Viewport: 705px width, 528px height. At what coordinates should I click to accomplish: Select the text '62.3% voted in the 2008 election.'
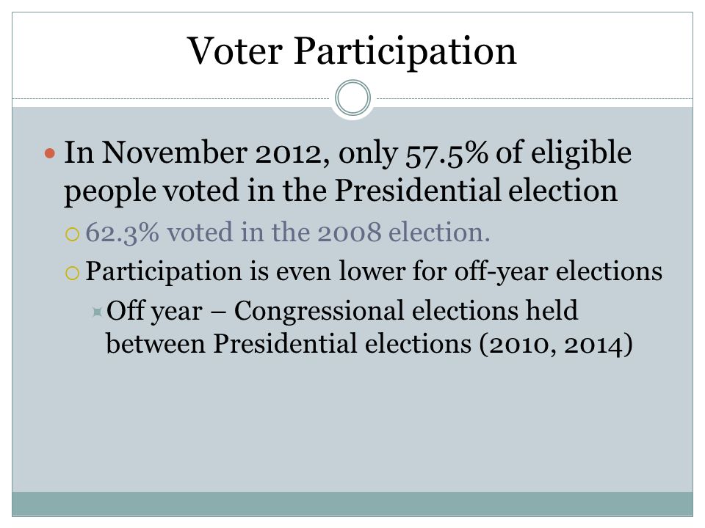tap(288, 232)
